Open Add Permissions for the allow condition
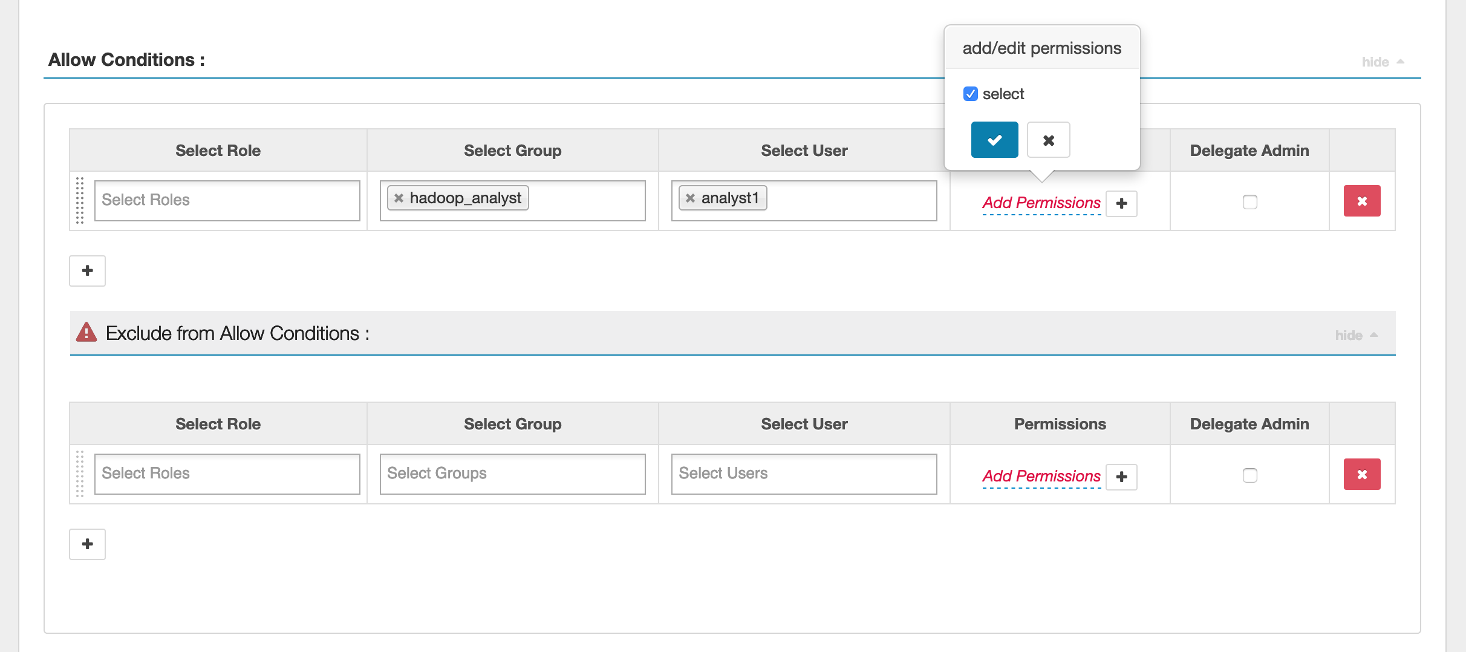This screenshot has width=1466, height=652. click(x=1040, y=203)
